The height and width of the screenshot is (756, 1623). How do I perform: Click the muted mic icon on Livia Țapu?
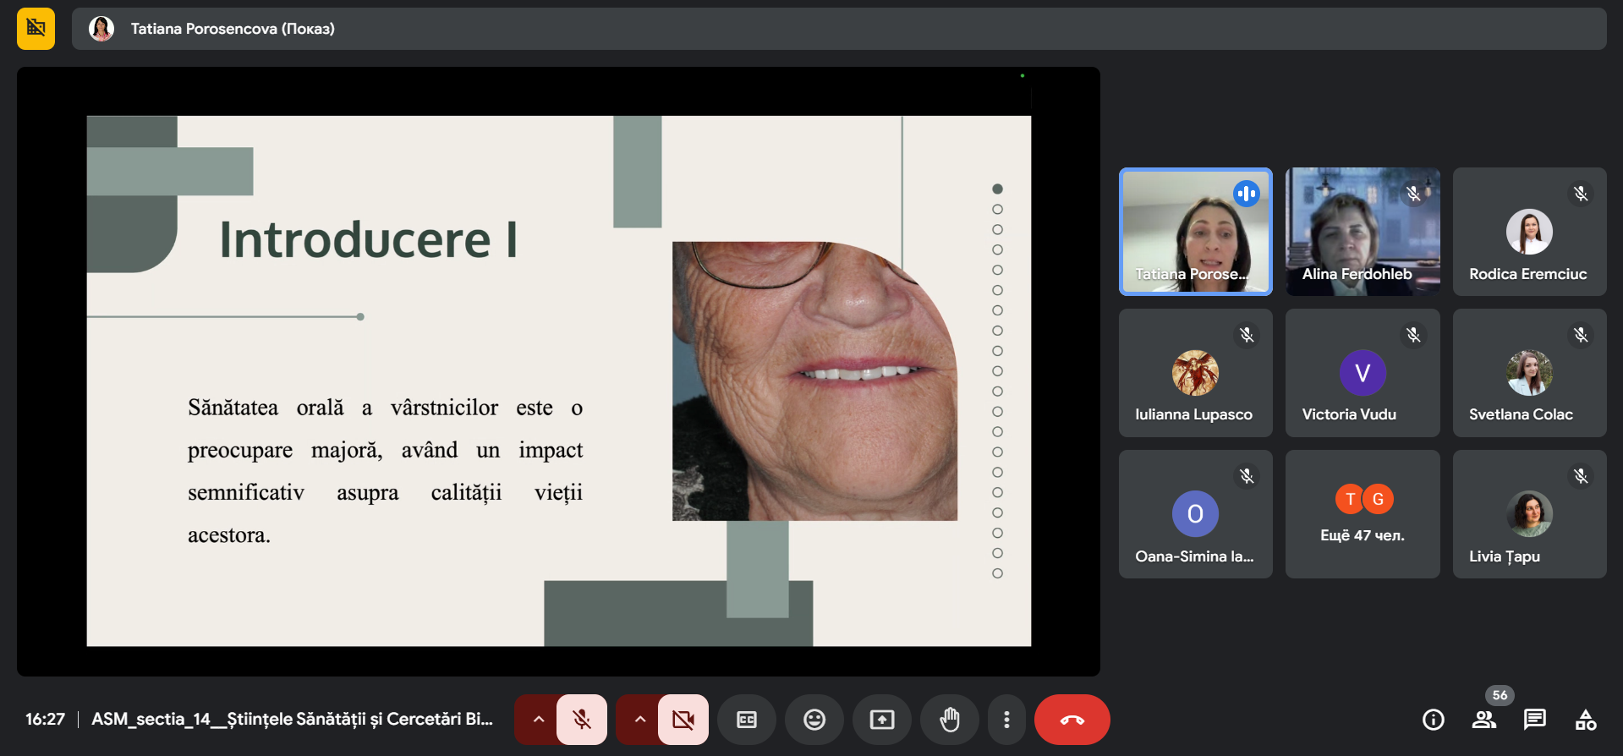click(x=1581, y=476)
